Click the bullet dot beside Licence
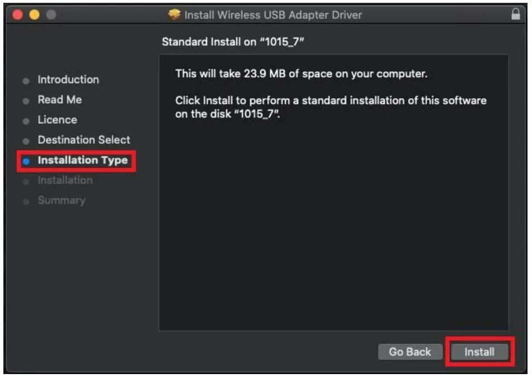532x378 pixels. [x=26, y=121]
